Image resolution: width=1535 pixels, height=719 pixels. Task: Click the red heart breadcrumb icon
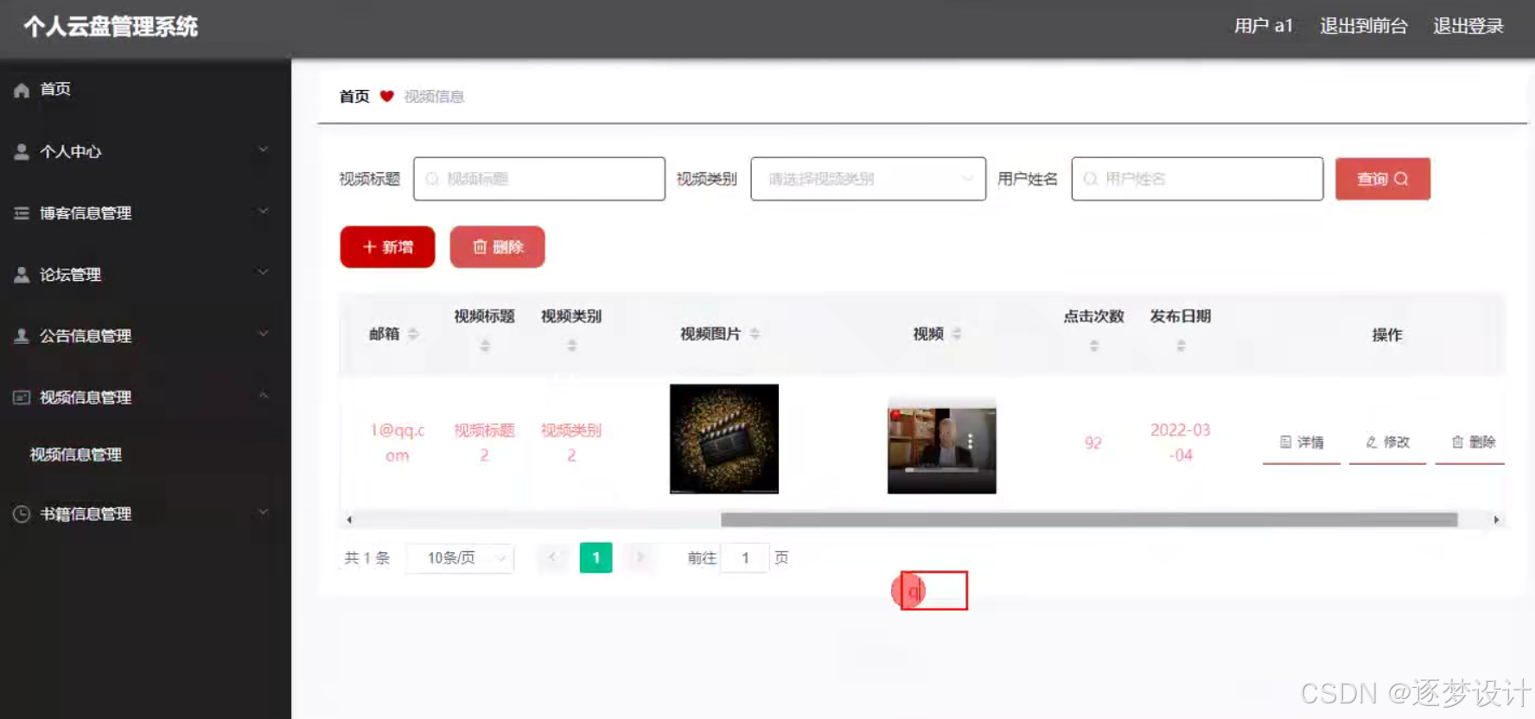(x=387, y=96)
